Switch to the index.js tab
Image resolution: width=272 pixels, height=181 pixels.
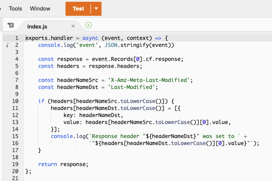(x=37, y=26)
